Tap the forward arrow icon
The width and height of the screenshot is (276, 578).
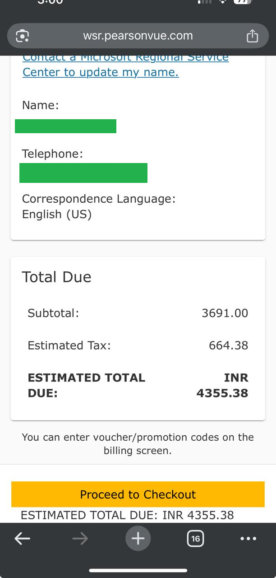coord(80,538)
